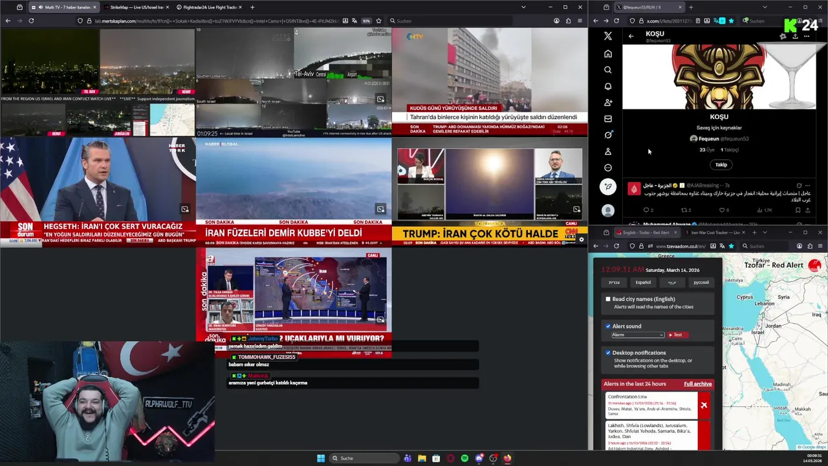
Task: Repost the Al Jazeera breaking post
Action: pos(685,210)
